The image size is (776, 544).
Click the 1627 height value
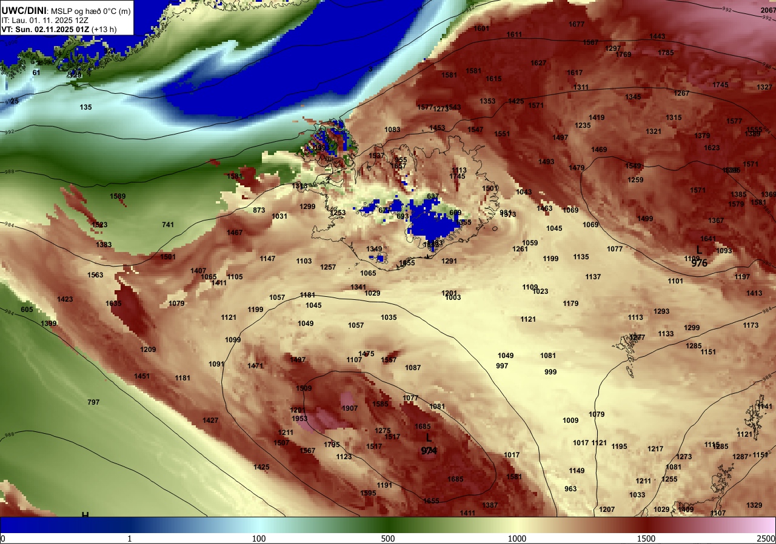click(x=538, y=63)
